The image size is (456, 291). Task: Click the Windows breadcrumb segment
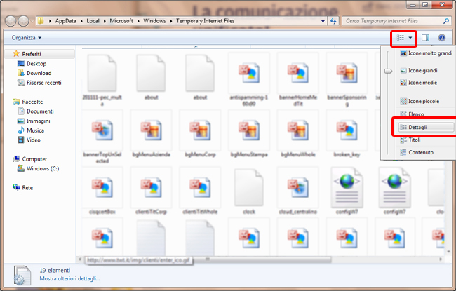(x=154, y=21)
